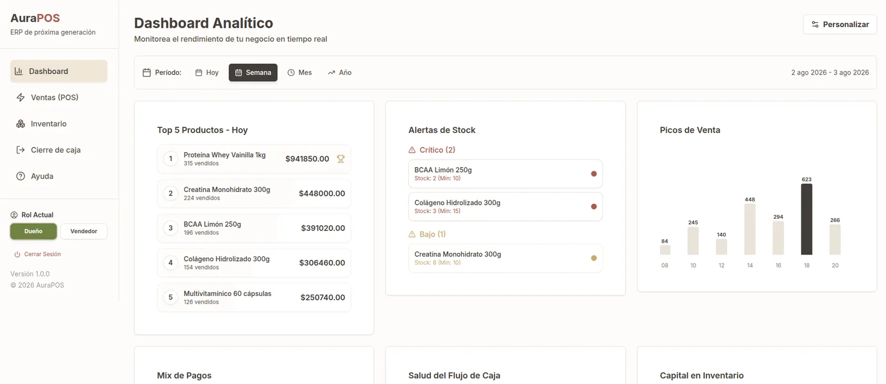Click the warning triangle next to Bajo (1)
The image size is (886, 384).
click(412, 235)
